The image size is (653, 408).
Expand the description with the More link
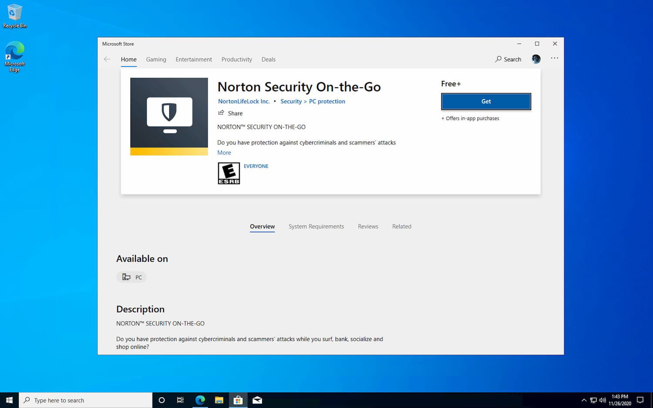click(224, 152)
